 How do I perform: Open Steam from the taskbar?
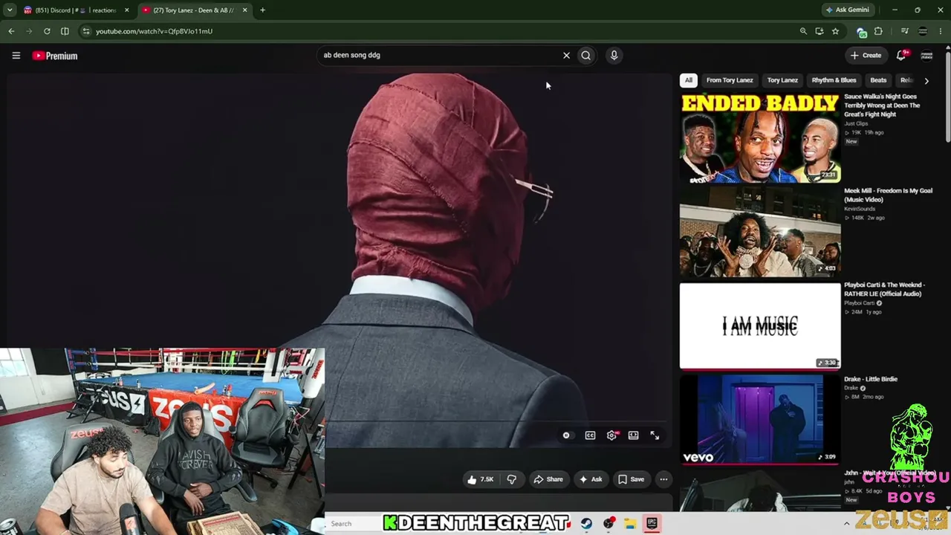[x=587, y=524]
